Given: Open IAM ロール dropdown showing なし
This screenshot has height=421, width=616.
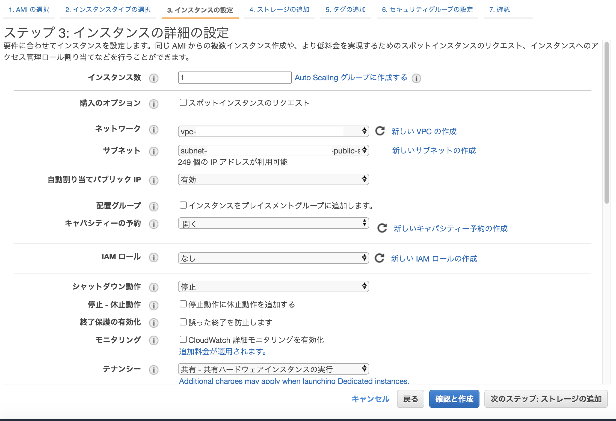Looking at the screenshot, I should click(273, 258).
